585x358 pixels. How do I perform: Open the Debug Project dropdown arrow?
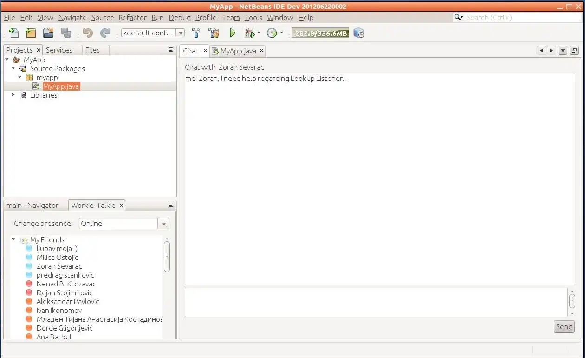pos(259,33)
